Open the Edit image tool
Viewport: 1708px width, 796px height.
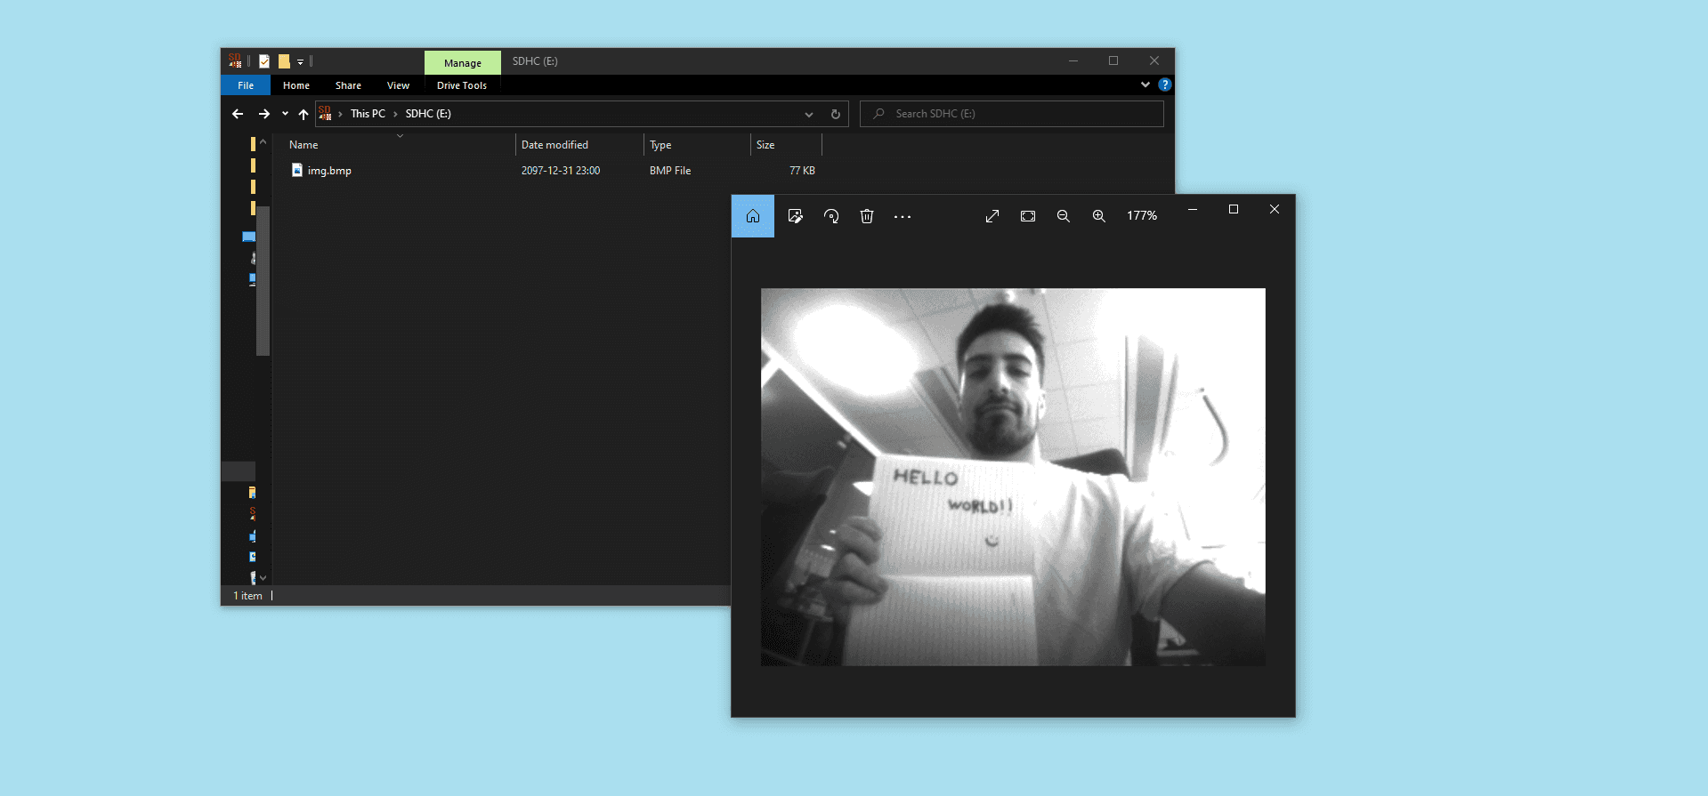click(796, 216)
